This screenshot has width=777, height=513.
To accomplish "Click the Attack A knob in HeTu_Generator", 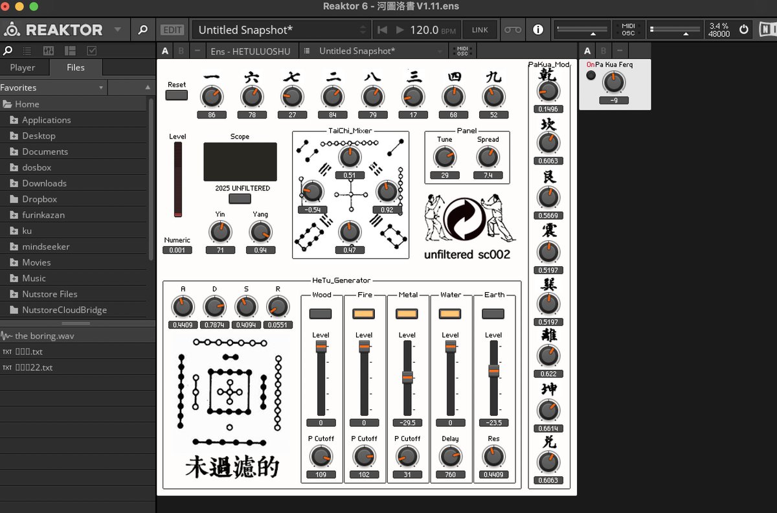I will (x=183, y=306).
